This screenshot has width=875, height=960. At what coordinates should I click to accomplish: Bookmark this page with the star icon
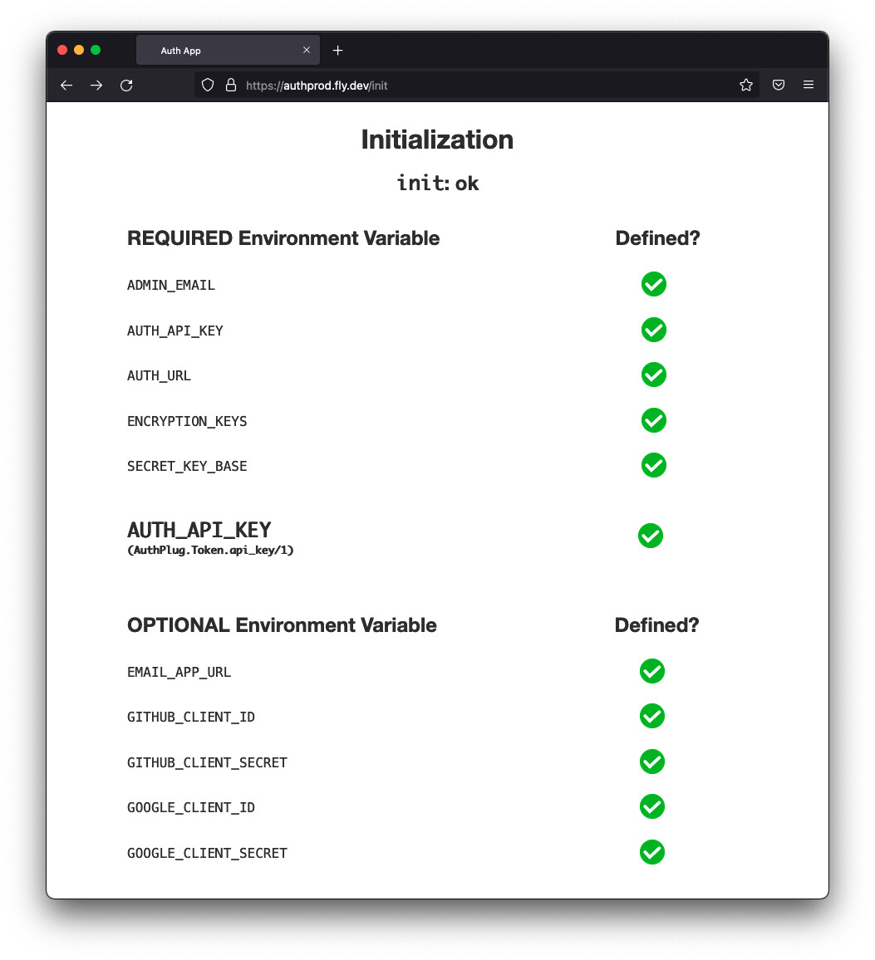click(x=746, y=85)
